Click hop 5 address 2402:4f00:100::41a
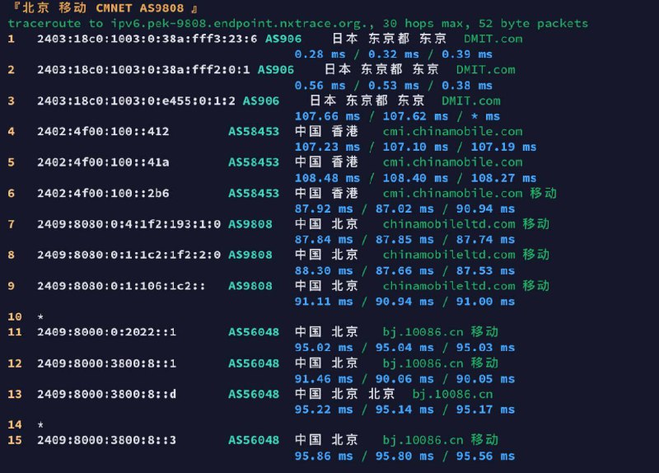The image size is (659, 473). tap(103, 162)
